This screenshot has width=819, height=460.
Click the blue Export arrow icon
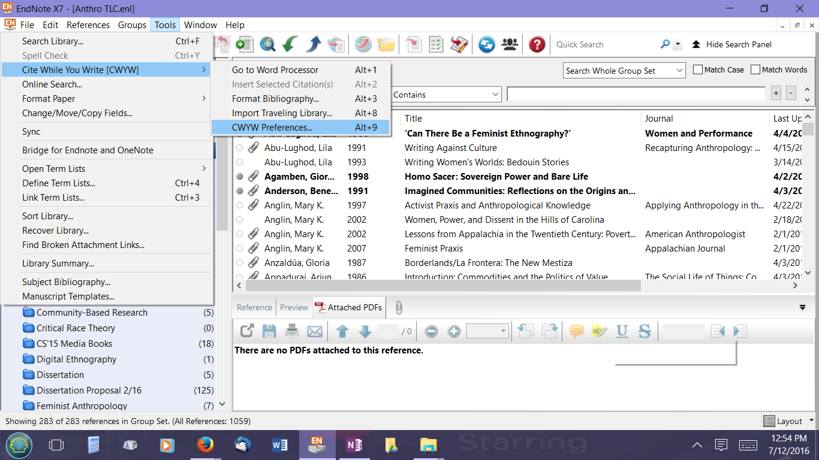pos(314,44)
